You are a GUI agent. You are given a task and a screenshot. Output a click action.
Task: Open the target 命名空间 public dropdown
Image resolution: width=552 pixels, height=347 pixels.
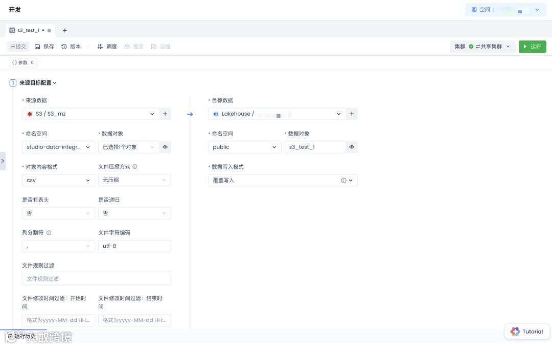(x=245, y=147)
